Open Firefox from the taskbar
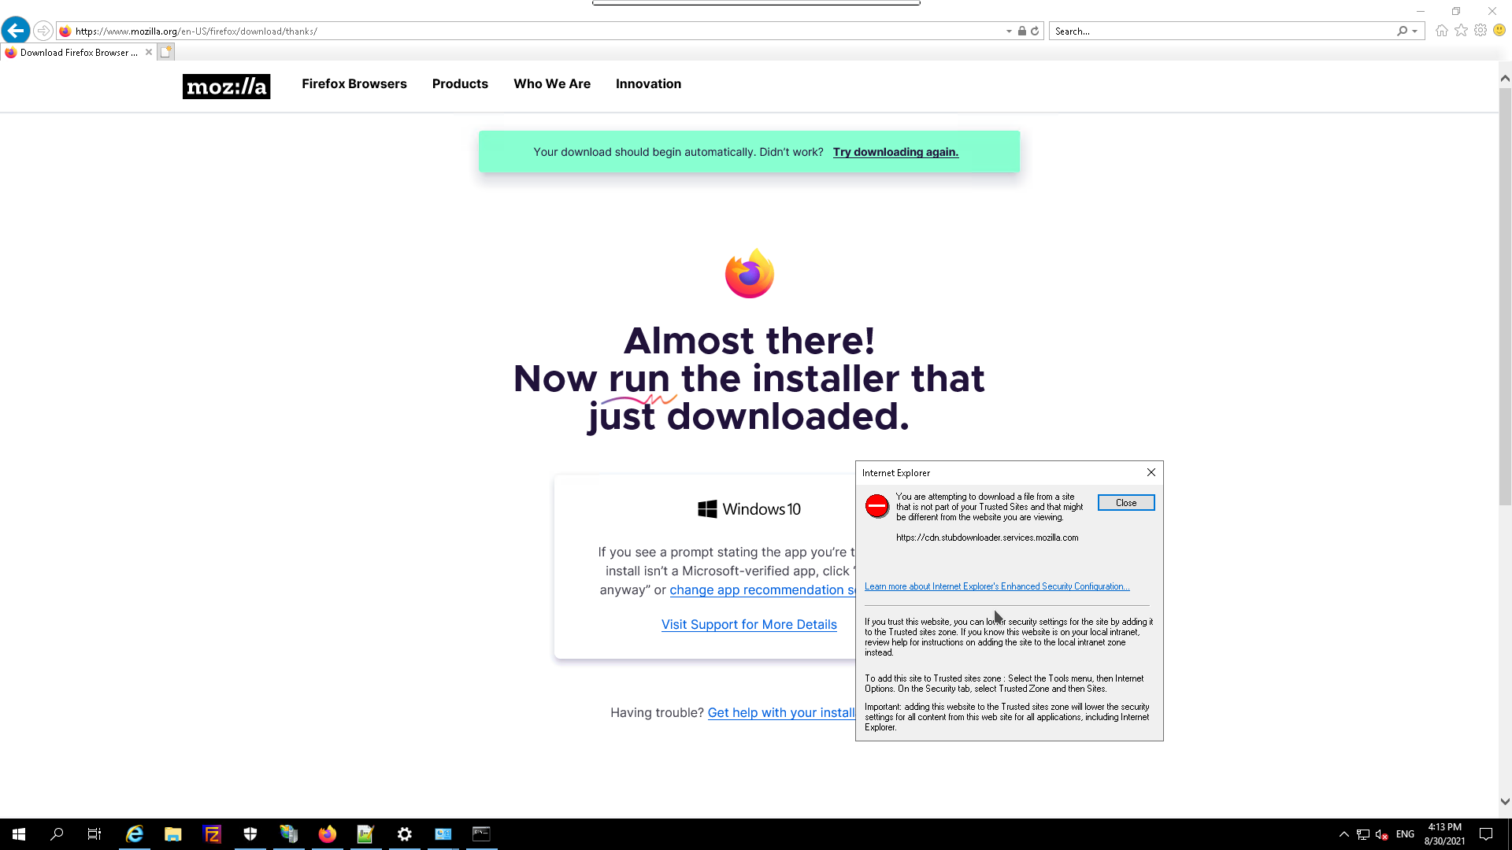The image size is (1512, 850). tap(327, 834)
